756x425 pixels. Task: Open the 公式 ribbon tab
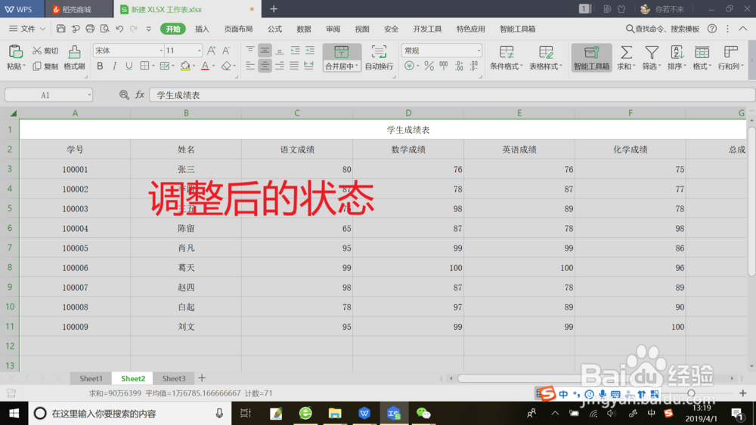tap(275, 29)
